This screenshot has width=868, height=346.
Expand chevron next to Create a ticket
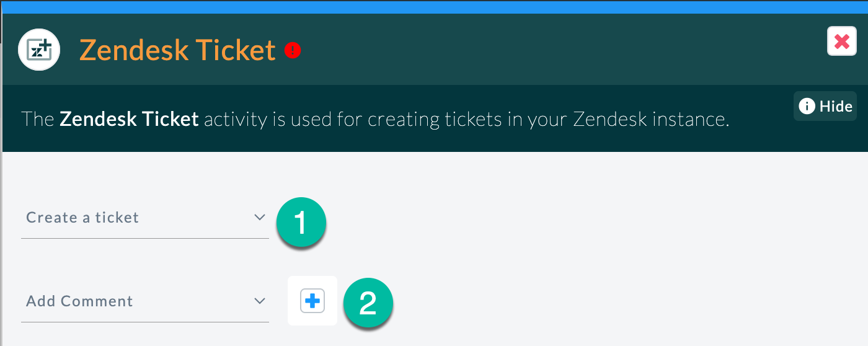(x=259, y=217)
